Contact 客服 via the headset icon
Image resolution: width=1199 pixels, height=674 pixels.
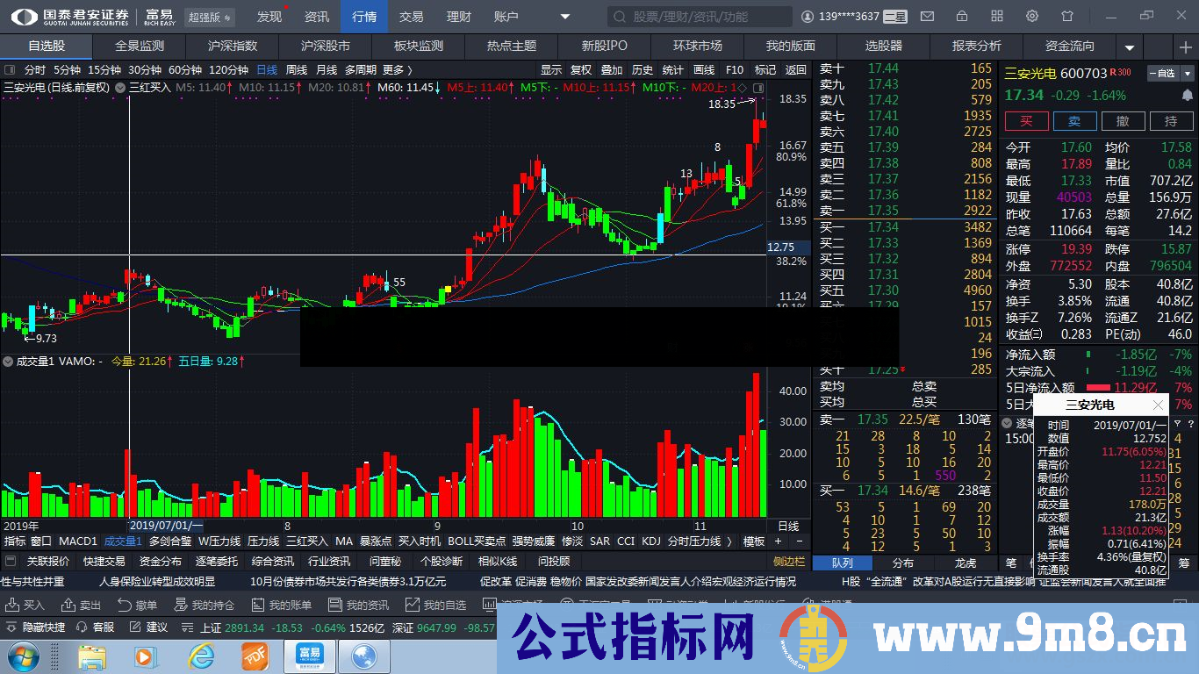(83, 627)
